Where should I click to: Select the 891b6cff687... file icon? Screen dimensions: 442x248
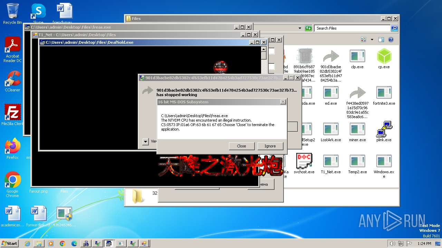coord(304,65)
